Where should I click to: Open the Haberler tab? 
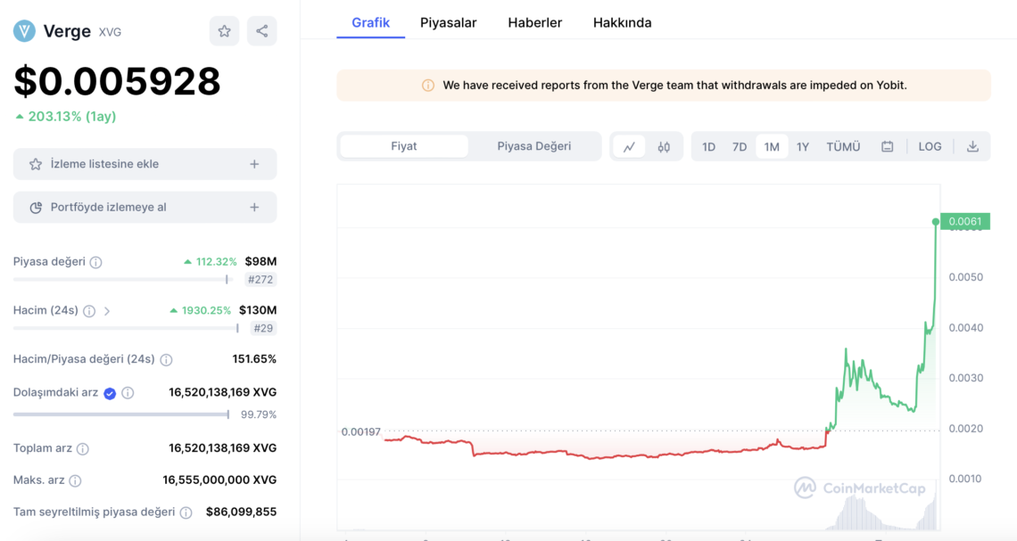pyautogui.click(x=535, y=22)
